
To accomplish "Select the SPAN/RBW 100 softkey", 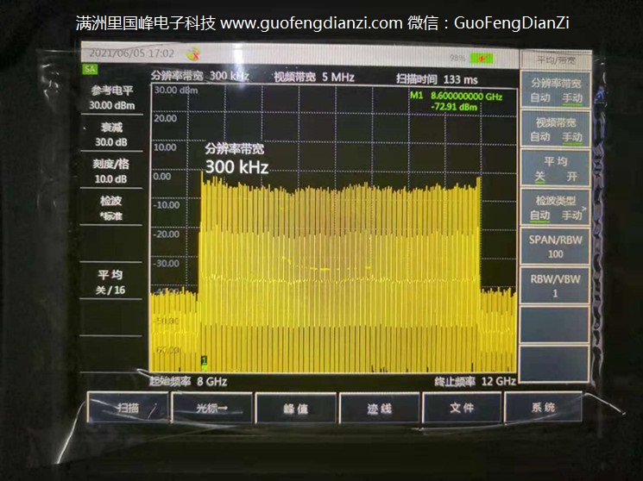I will click(x=556, y=247).
